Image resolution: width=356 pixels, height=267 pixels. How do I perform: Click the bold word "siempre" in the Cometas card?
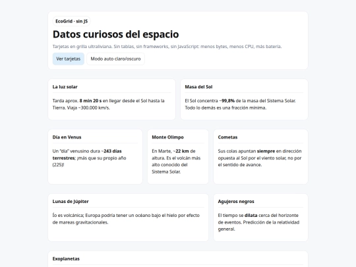(266, 151)
